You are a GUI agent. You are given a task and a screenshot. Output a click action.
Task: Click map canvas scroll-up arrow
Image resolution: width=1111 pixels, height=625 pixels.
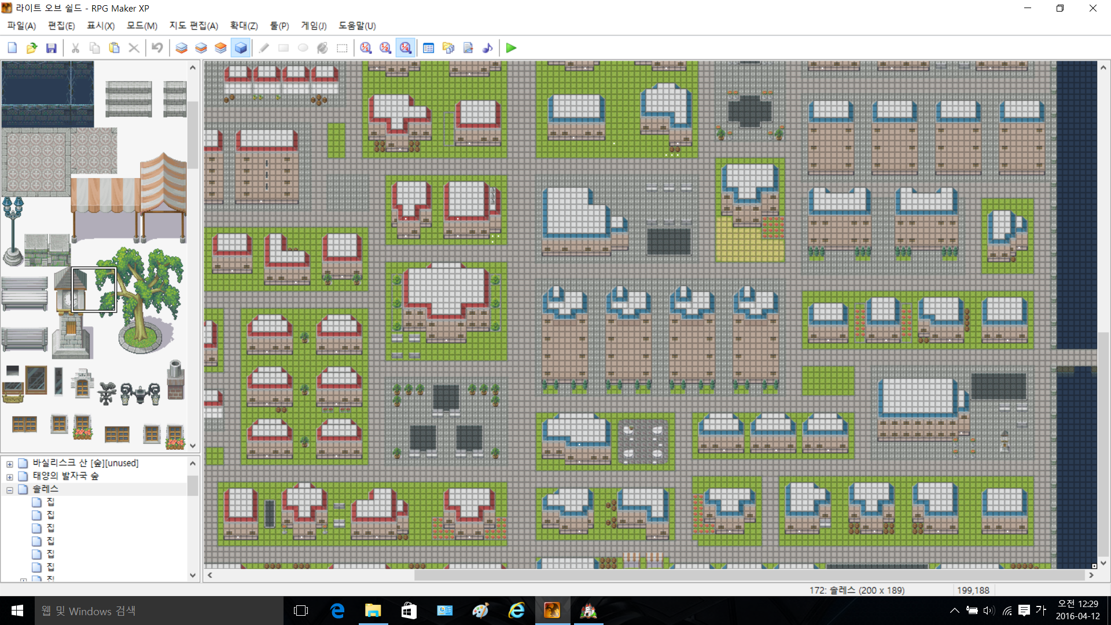coord(1103,68)
